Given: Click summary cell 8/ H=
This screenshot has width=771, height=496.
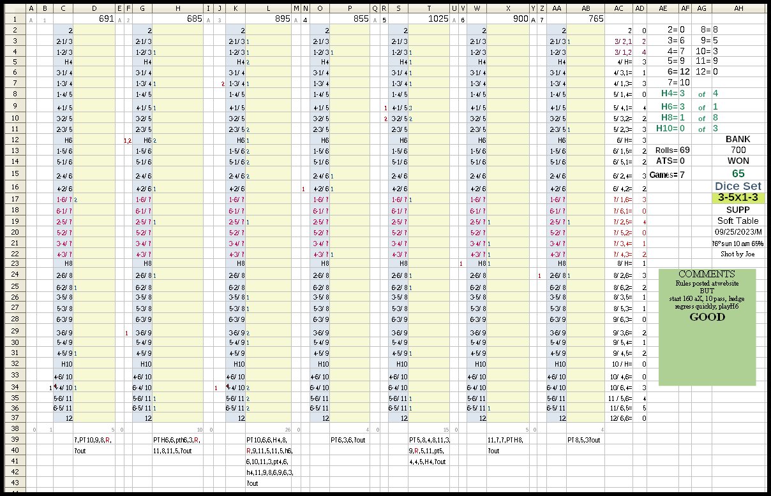Looking at the screenshot, I should [x=618, y=263].
